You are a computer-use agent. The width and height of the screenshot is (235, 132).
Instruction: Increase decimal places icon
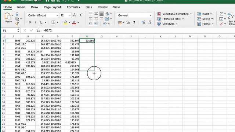tap(143, 22)
